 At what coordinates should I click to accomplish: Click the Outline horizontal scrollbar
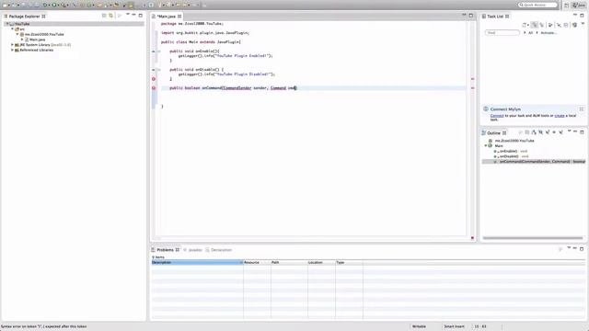pos(533,238)
